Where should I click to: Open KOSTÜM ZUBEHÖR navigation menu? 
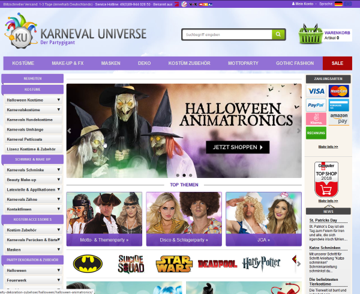coord(189,63)
